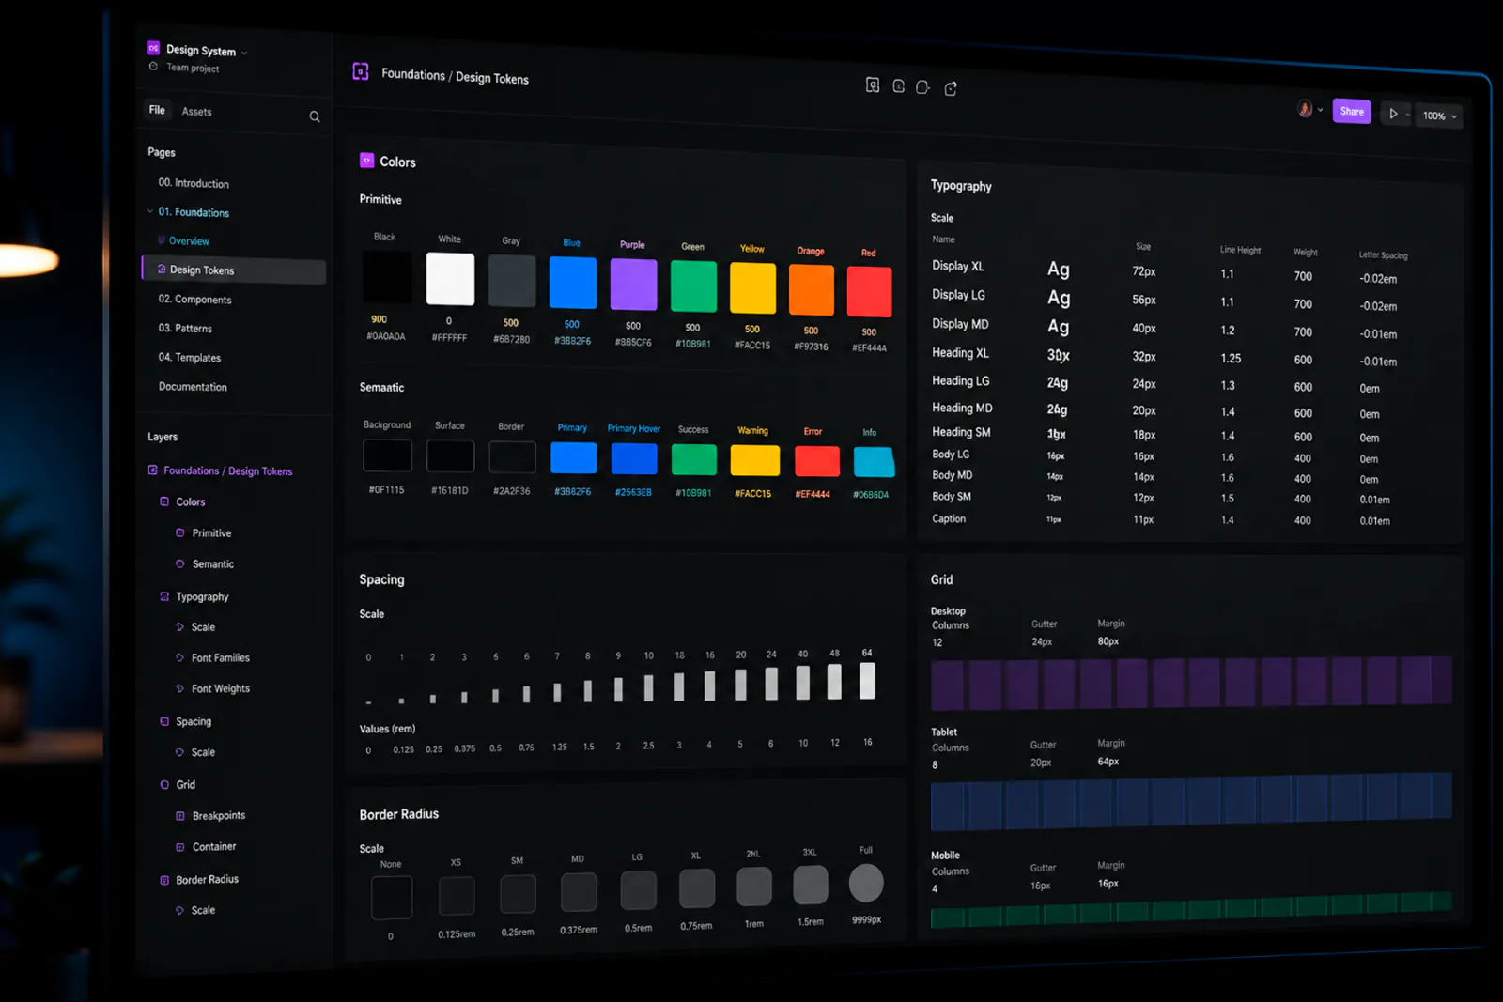Image resolution: width=1503 pixels, height=1002 pixels.
Task: Start the prototype with the Play button
Action: click(1393, 114)
